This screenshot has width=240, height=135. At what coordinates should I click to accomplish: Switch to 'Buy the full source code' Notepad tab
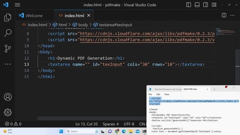tap(168, 89)
